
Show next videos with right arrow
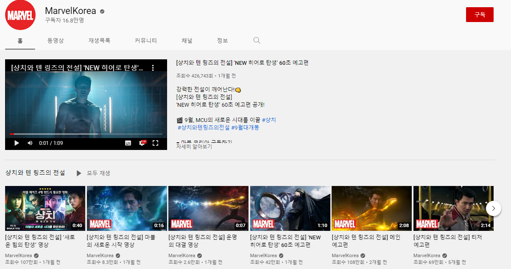point(494,208)
